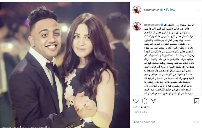Click the header profile avatar
Image resolution: width=202 pixels, height=128 pixels.
click(x=137, y=10)
